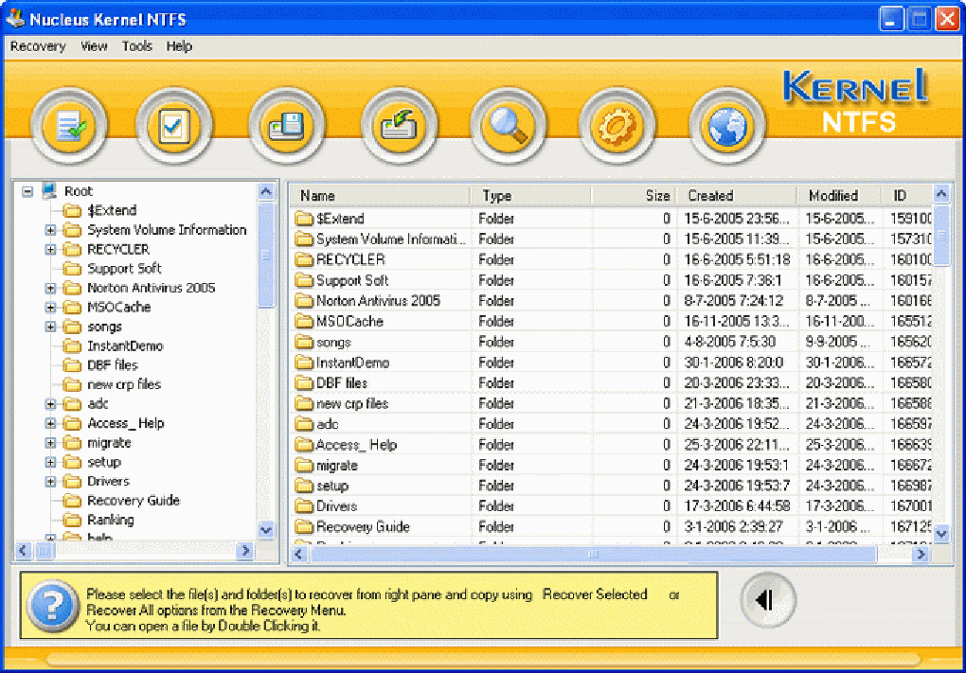This screenshot has width=966, height=673.
Task: Click the Root computer icon in tree
Action: (x=50, y=191)
